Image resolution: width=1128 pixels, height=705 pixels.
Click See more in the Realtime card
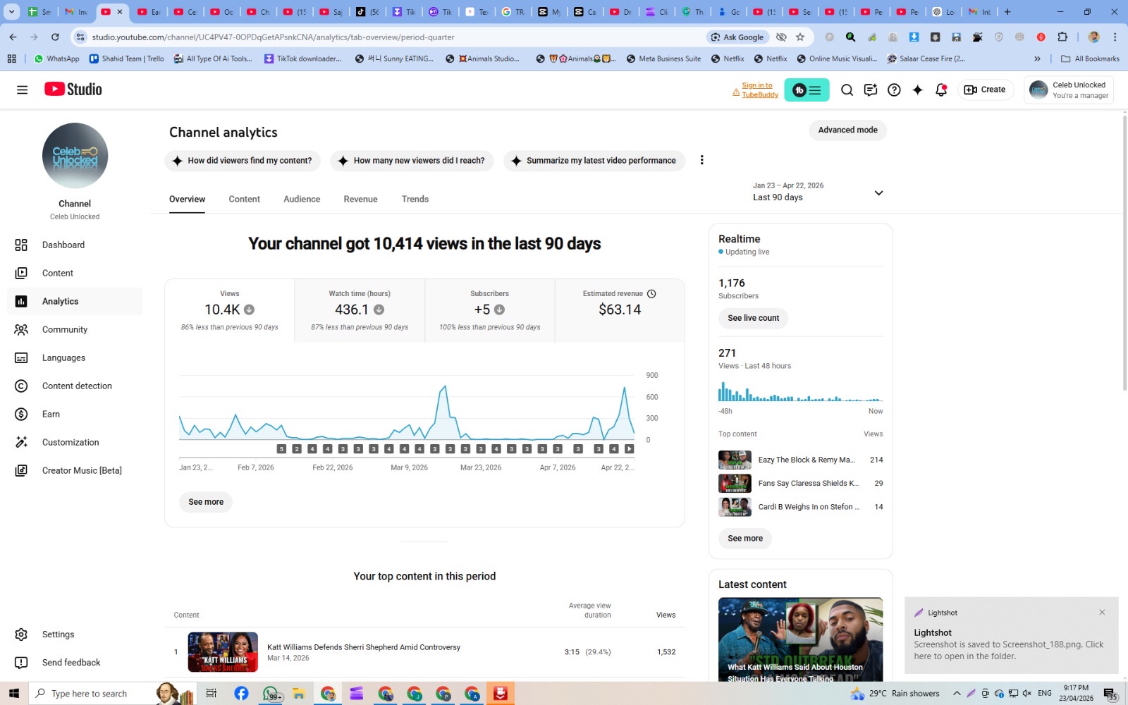(745, 539)
